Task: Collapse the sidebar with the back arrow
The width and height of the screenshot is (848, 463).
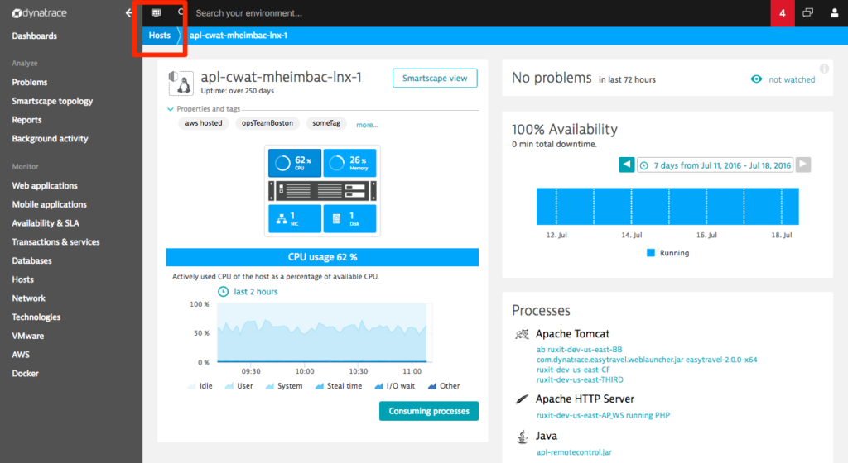Action: tap(128, 13)
